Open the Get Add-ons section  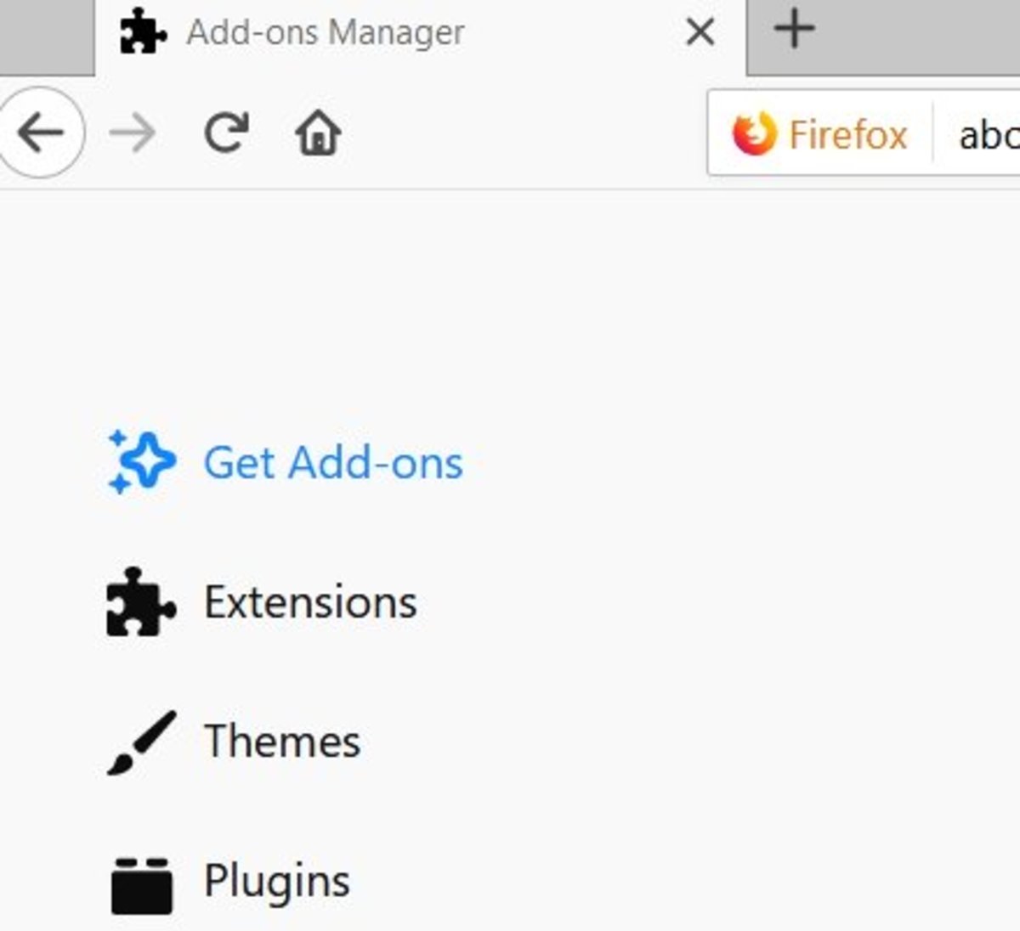click(x=333, y=462)
